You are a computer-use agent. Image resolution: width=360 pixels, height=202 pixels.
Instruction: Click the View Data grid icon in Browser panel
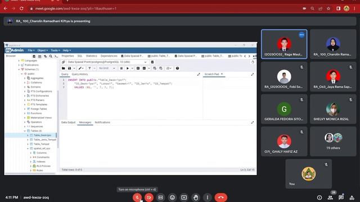(x=40, y=56)
